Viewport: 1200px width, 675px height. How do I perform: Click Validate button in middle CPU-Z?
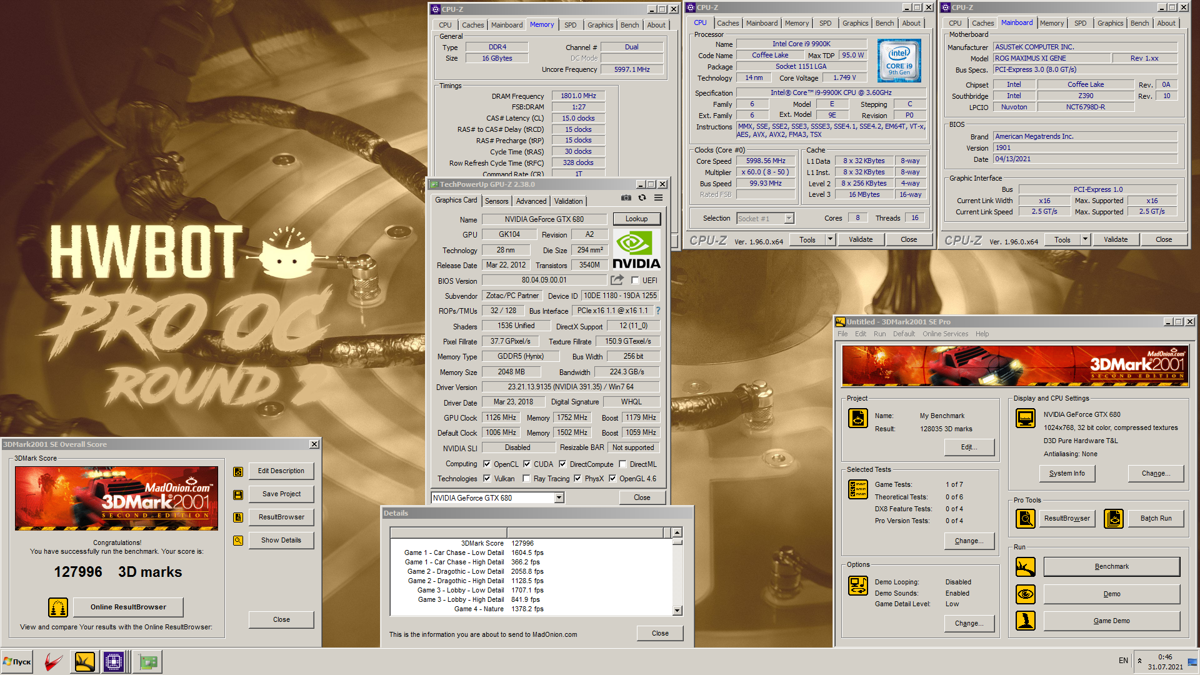861,239
